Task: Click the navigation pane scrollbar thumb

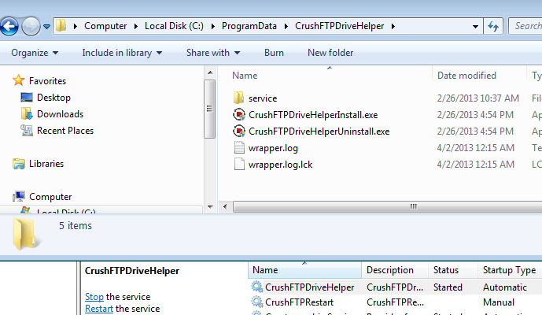Action: (x=209, y=109)
